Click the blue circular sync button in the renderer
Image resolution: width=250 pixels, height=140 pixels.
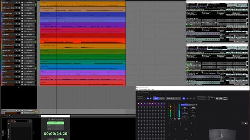184,98
